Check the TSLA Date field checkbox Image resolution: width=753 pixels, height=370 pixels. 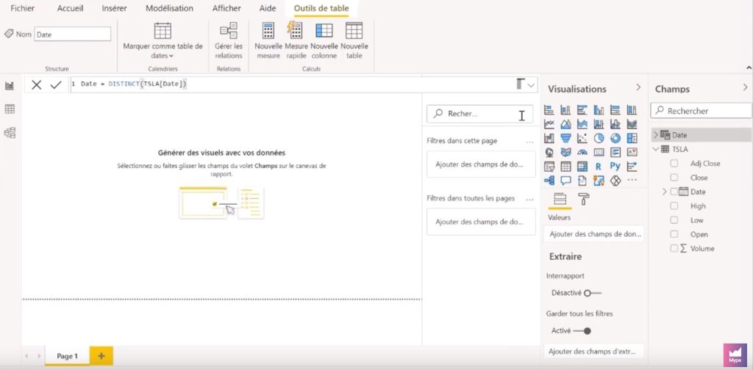click(x=674, y=192)
